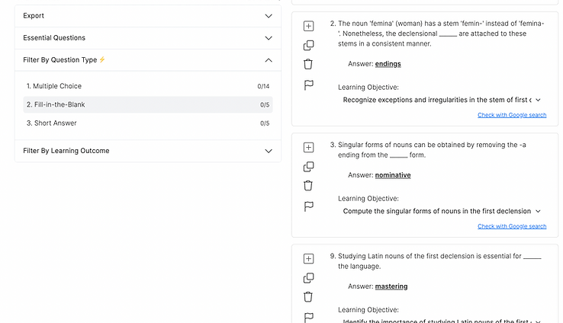Add a question below question 2
563x323 pixels.
[x=308, y=26]
